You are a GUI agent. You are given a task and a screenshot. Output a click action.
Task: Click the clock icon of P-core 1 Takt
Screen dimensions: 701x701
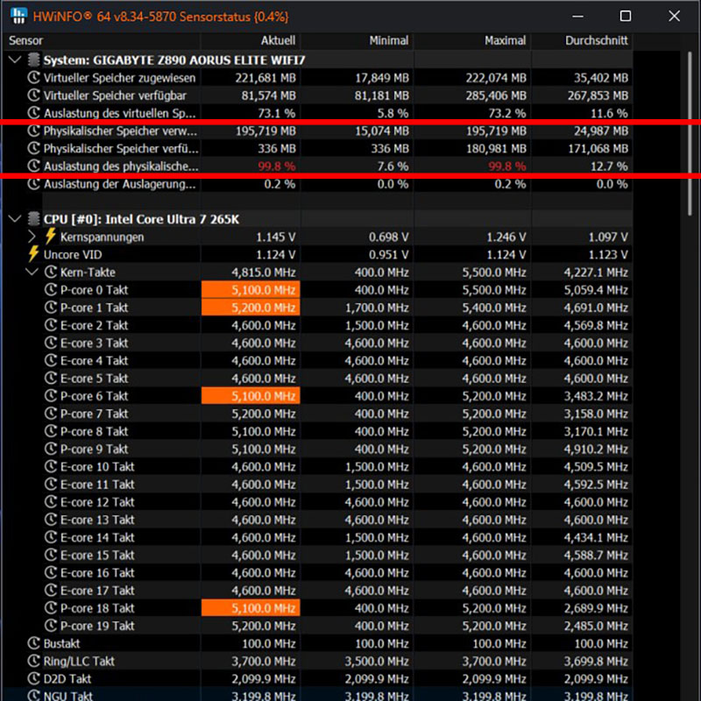point(51,308)
